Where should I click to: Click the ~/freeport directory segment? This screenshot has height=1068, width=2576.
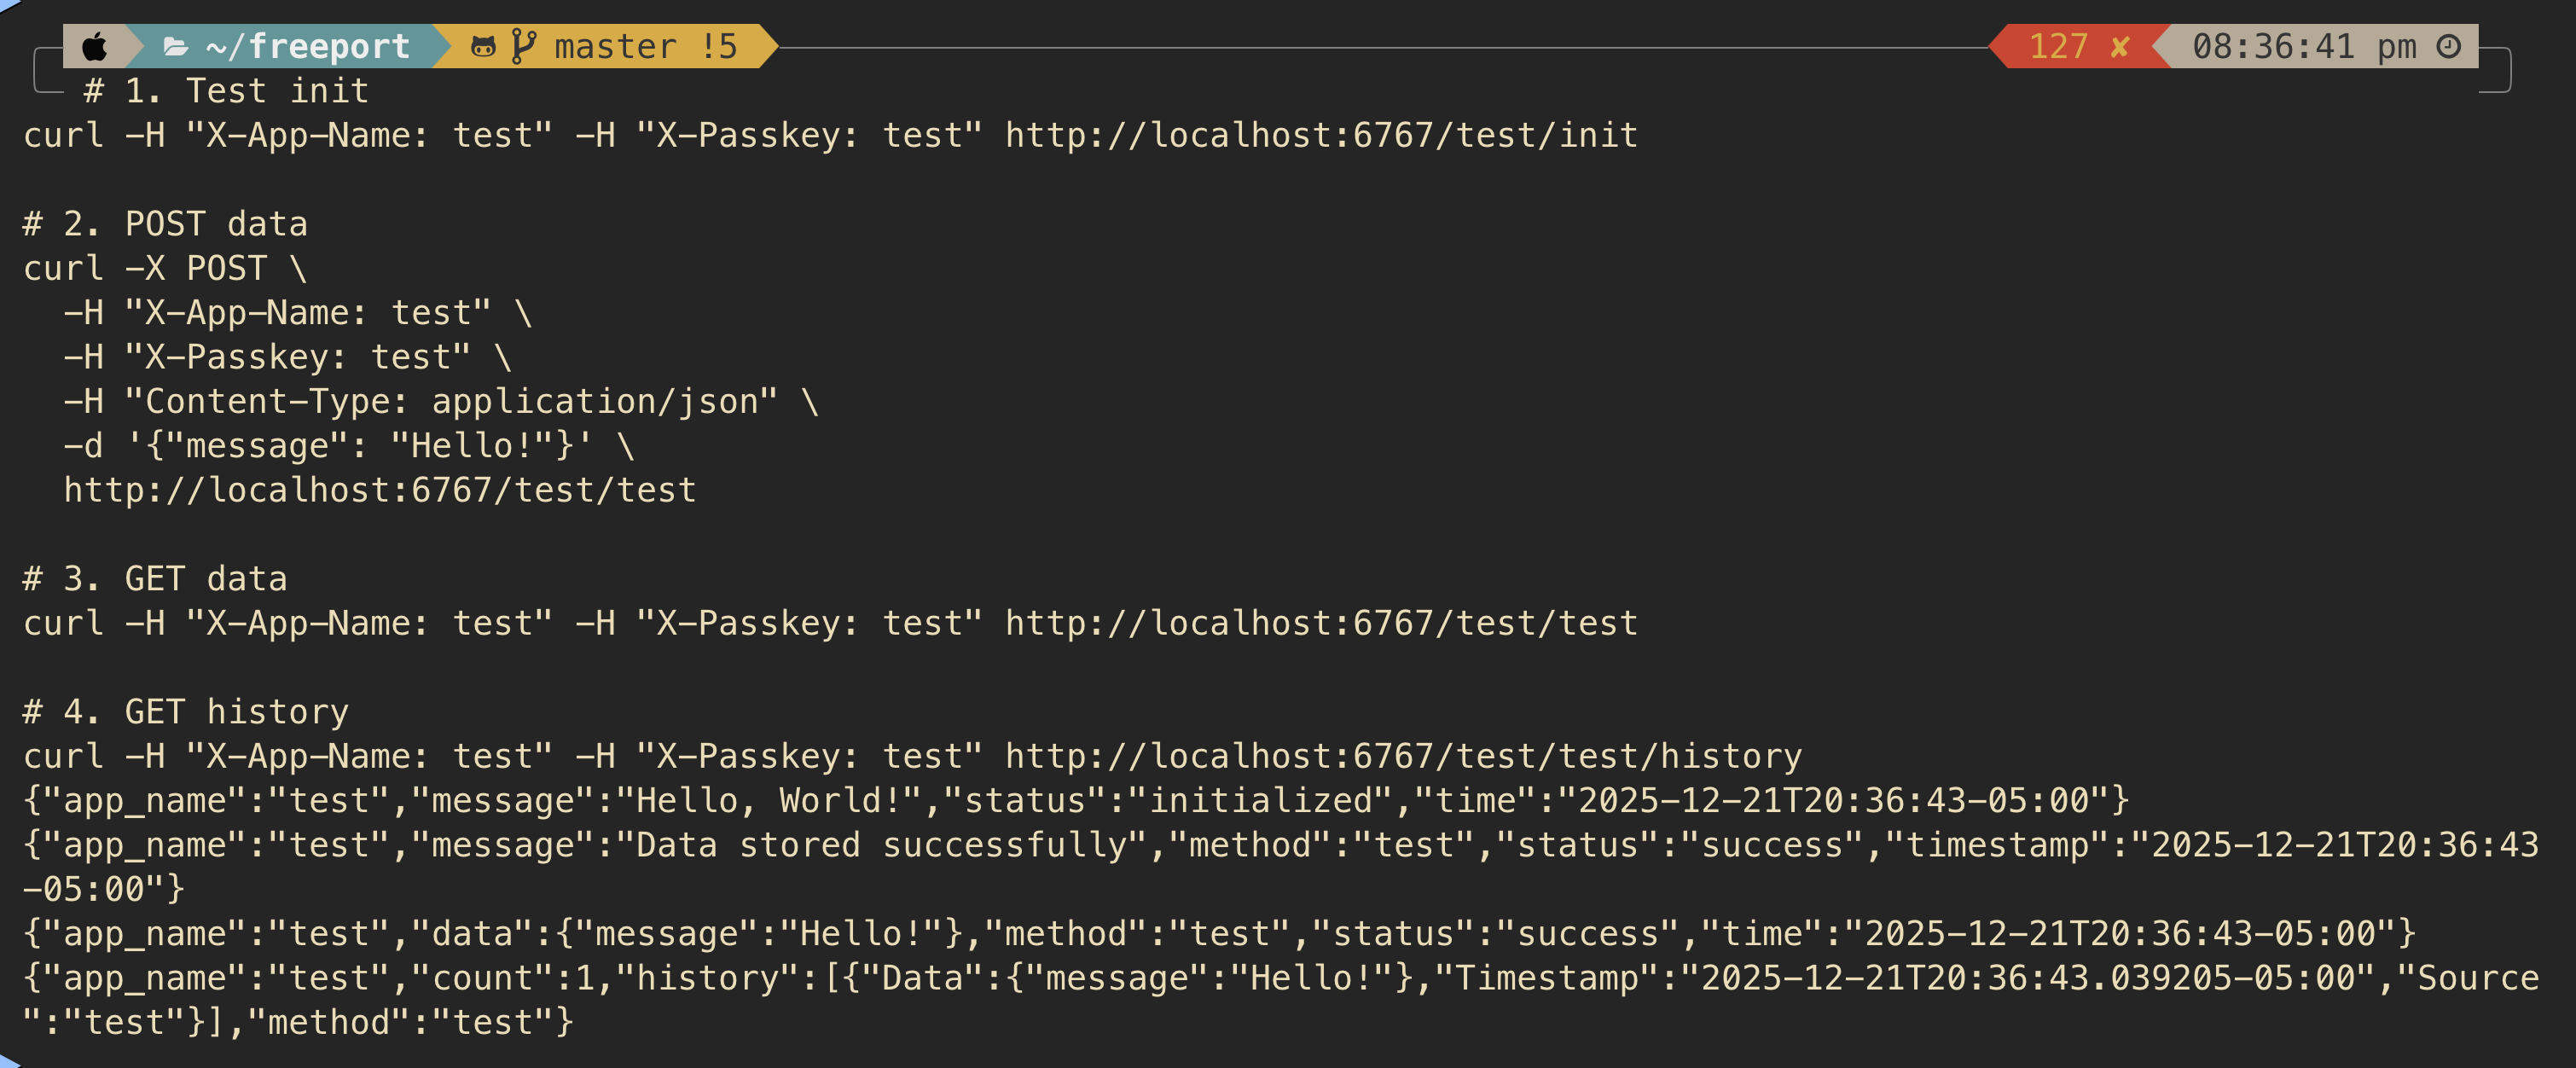pos(307,46)
